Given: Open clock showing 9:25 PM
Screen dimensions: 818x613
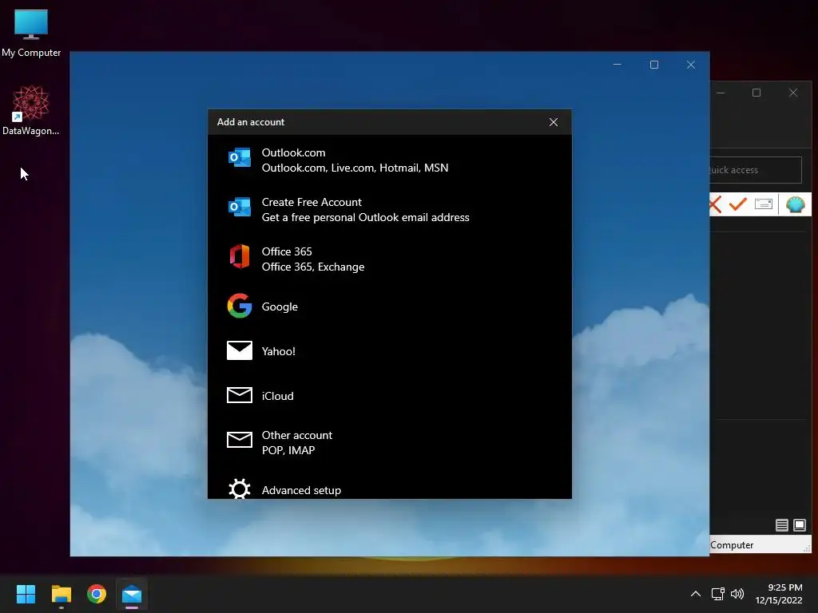Looking at the screenshot, I should coord(780,594).
